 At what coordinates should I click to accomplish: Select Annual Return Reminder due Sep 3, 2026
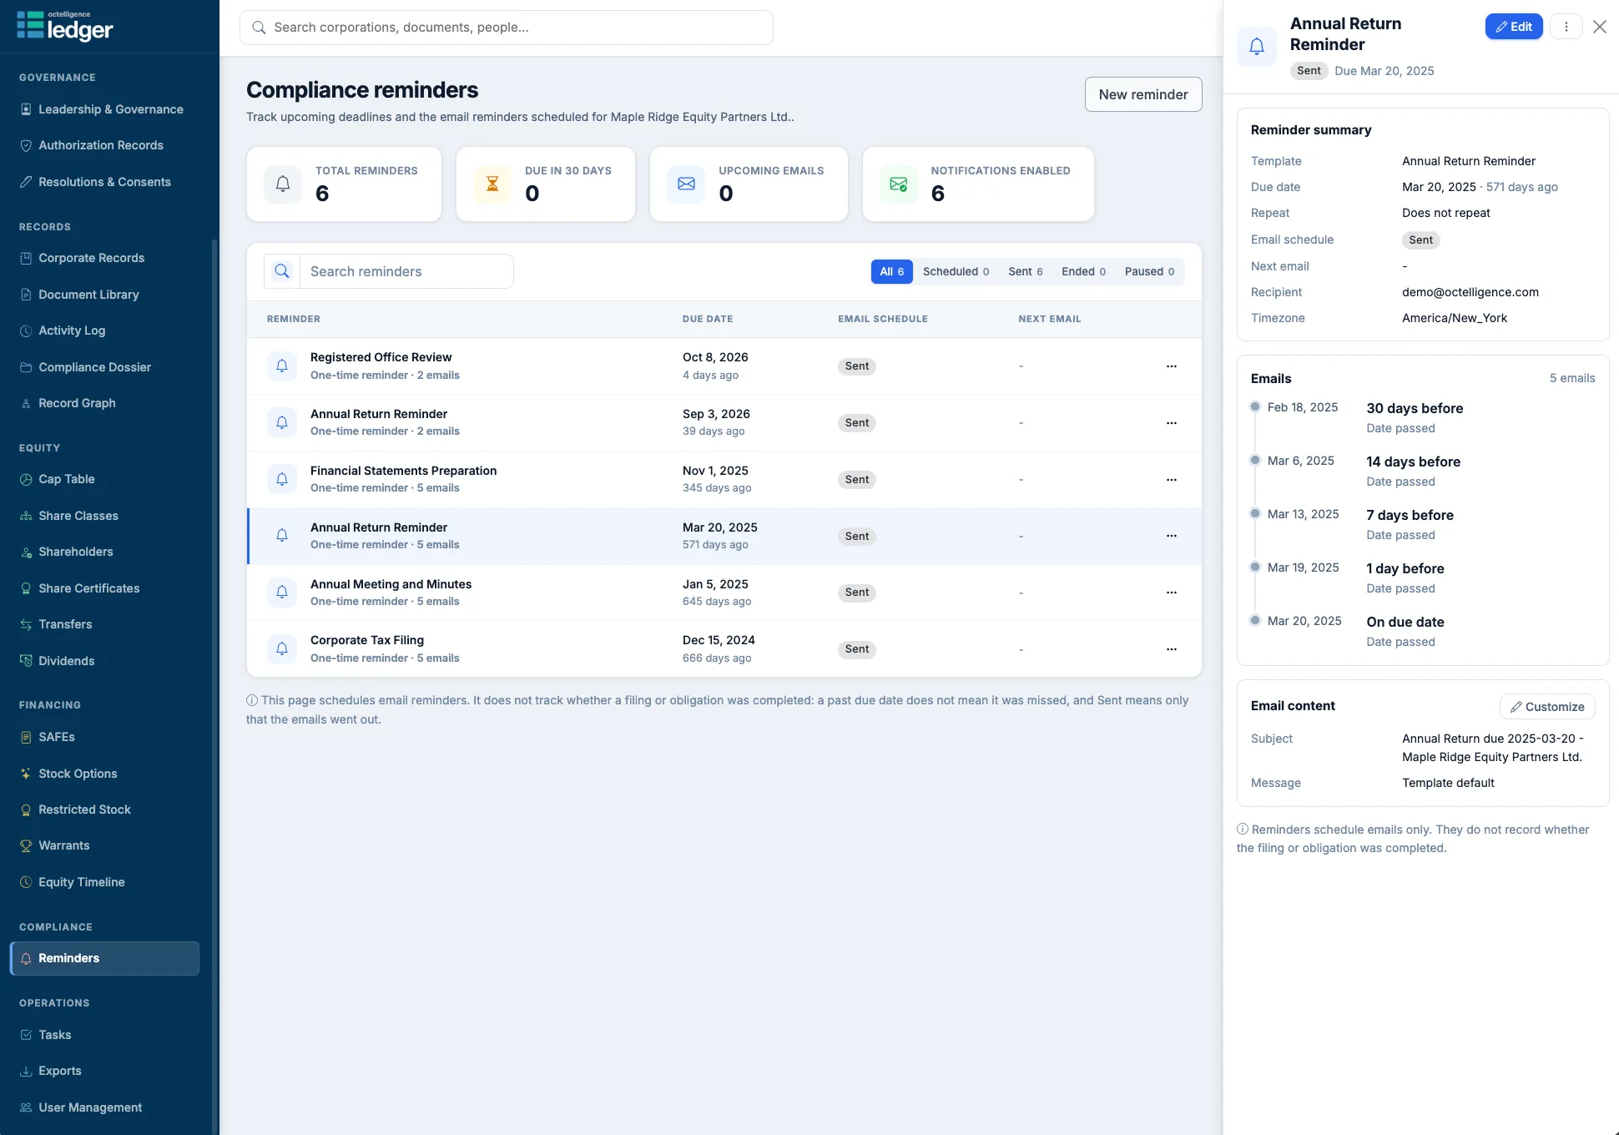click(724, 422)
